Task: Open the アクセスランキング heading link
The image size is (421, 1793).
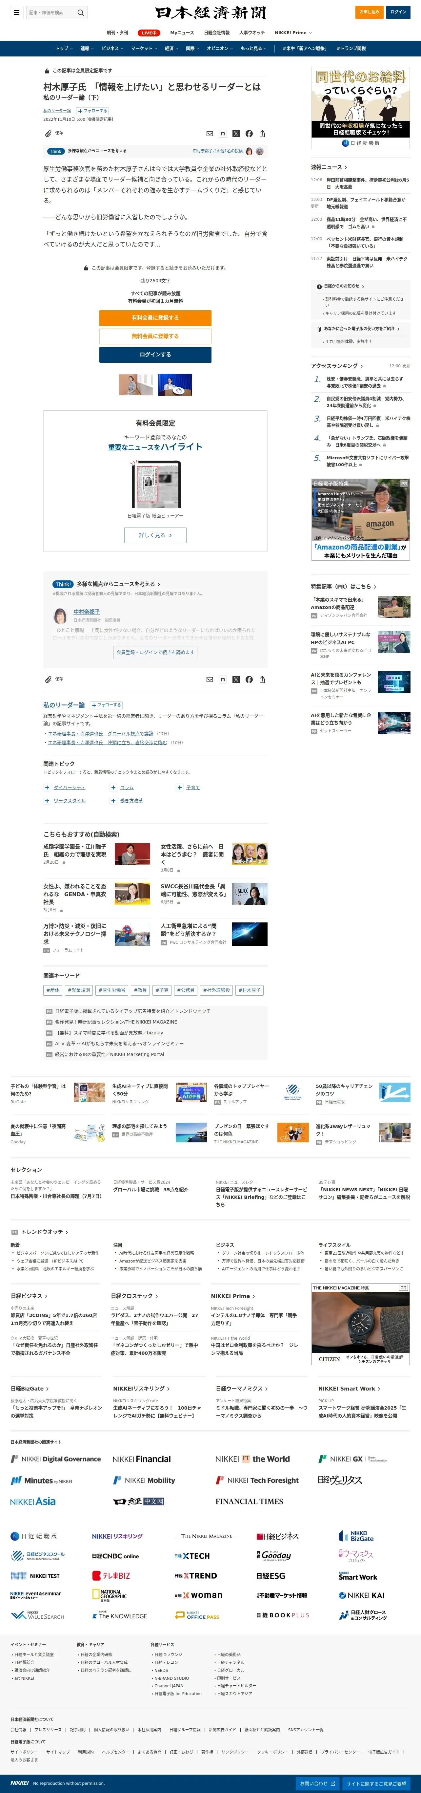Action: pyautogui.click(x=336, y=366)
